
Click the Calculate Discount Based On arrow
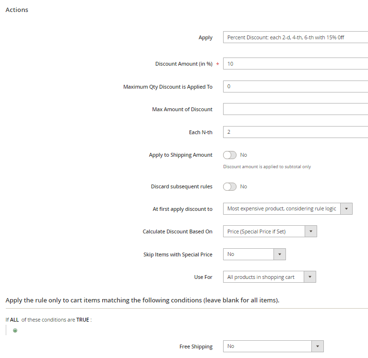coord(311,231)
